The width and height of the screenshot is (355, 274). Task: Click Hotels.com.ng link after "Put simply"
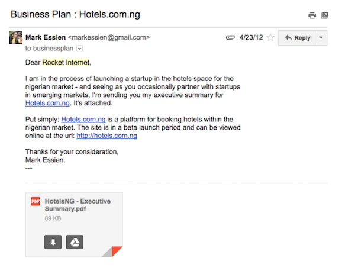tap(83, 120)
